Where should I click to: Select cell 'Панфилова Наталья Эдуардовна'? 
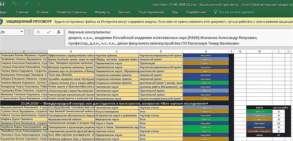click(x=24, y=59)
